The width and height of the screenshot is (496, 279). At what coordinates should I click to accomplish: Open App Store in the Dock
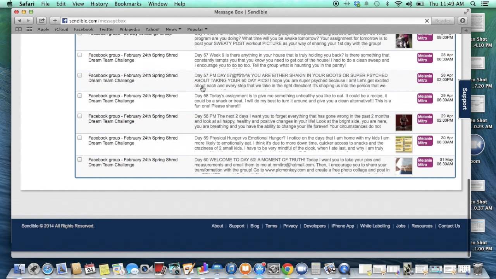[259, 269]
